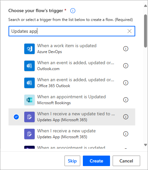Choose the 'When a work item is updated' trigger
Screen dimensions: 148x170
72,49
